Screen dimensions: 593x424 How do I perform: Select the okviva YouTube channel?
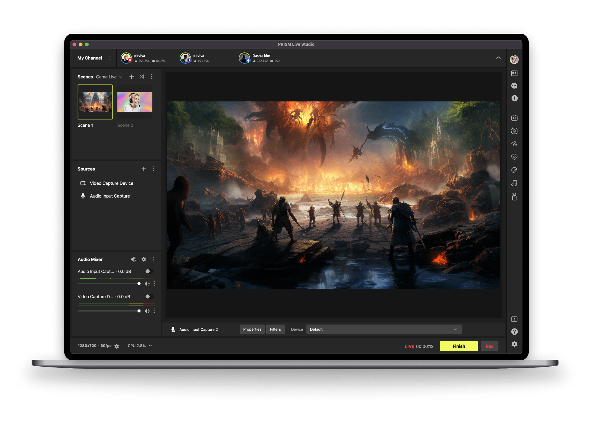coord(143,58)
